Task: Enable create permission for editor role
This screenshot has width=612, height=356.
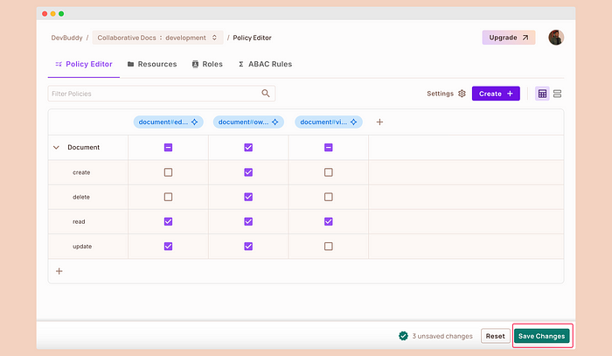Action: pyautogui.click(x=168, y=172)
